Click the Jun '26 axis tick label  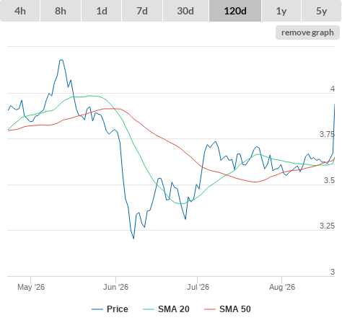115,287
